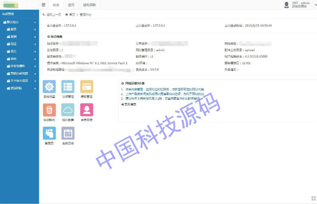This screenshot has height=204, width=317.
Task: Click the grid icon at bottom-right corner
Action: (314, 199)
